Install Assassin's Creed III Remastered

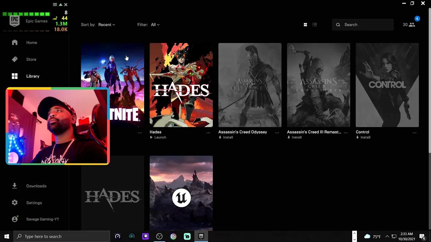[x=294, y=137]
